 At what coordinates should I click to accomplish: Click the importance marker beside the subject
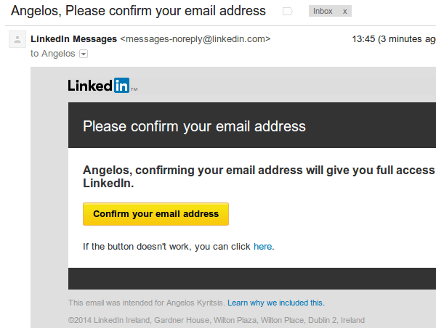pyautogui.click(x=288, y=12)
